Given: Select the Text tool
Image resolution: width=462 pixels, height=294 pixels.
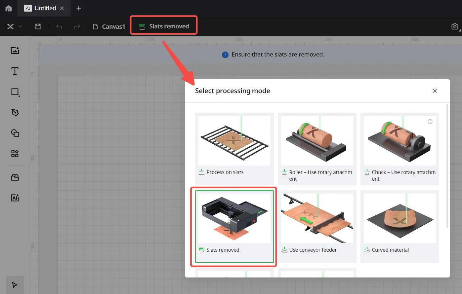Looking at the screenshot, I should pyautogui.click(x=15, y=71).
